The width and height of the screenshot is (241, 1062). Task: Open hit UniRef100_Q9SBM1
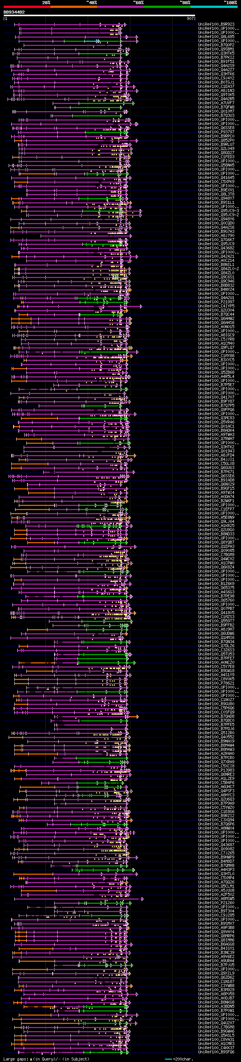[216, 49]
